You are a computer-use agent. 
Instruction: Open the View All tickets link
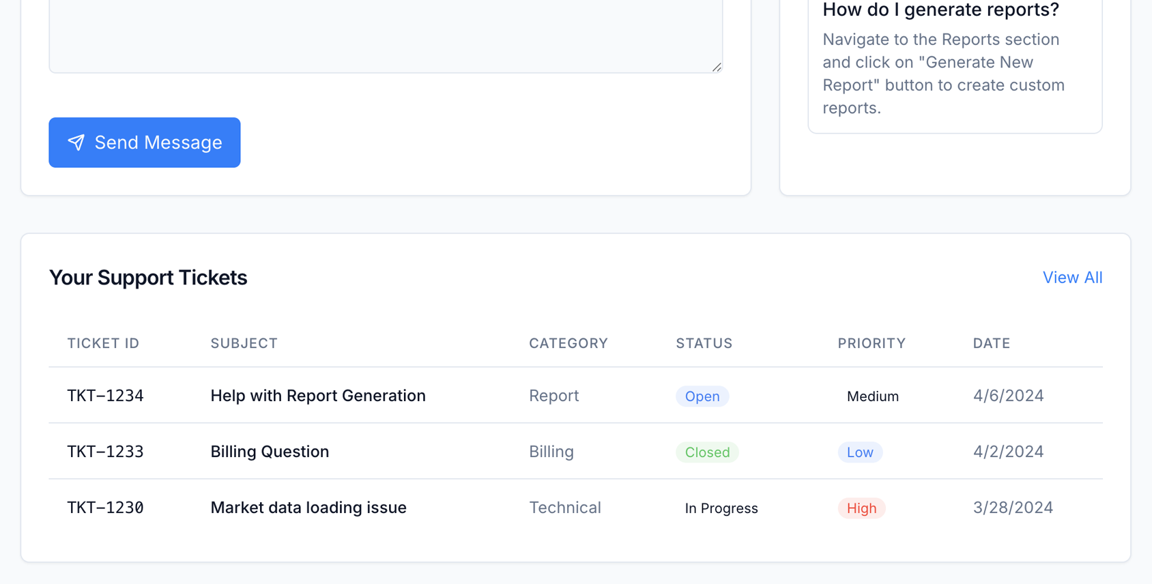(x=1071, y=278)
